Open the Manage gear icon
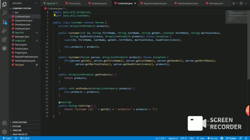 4,132
